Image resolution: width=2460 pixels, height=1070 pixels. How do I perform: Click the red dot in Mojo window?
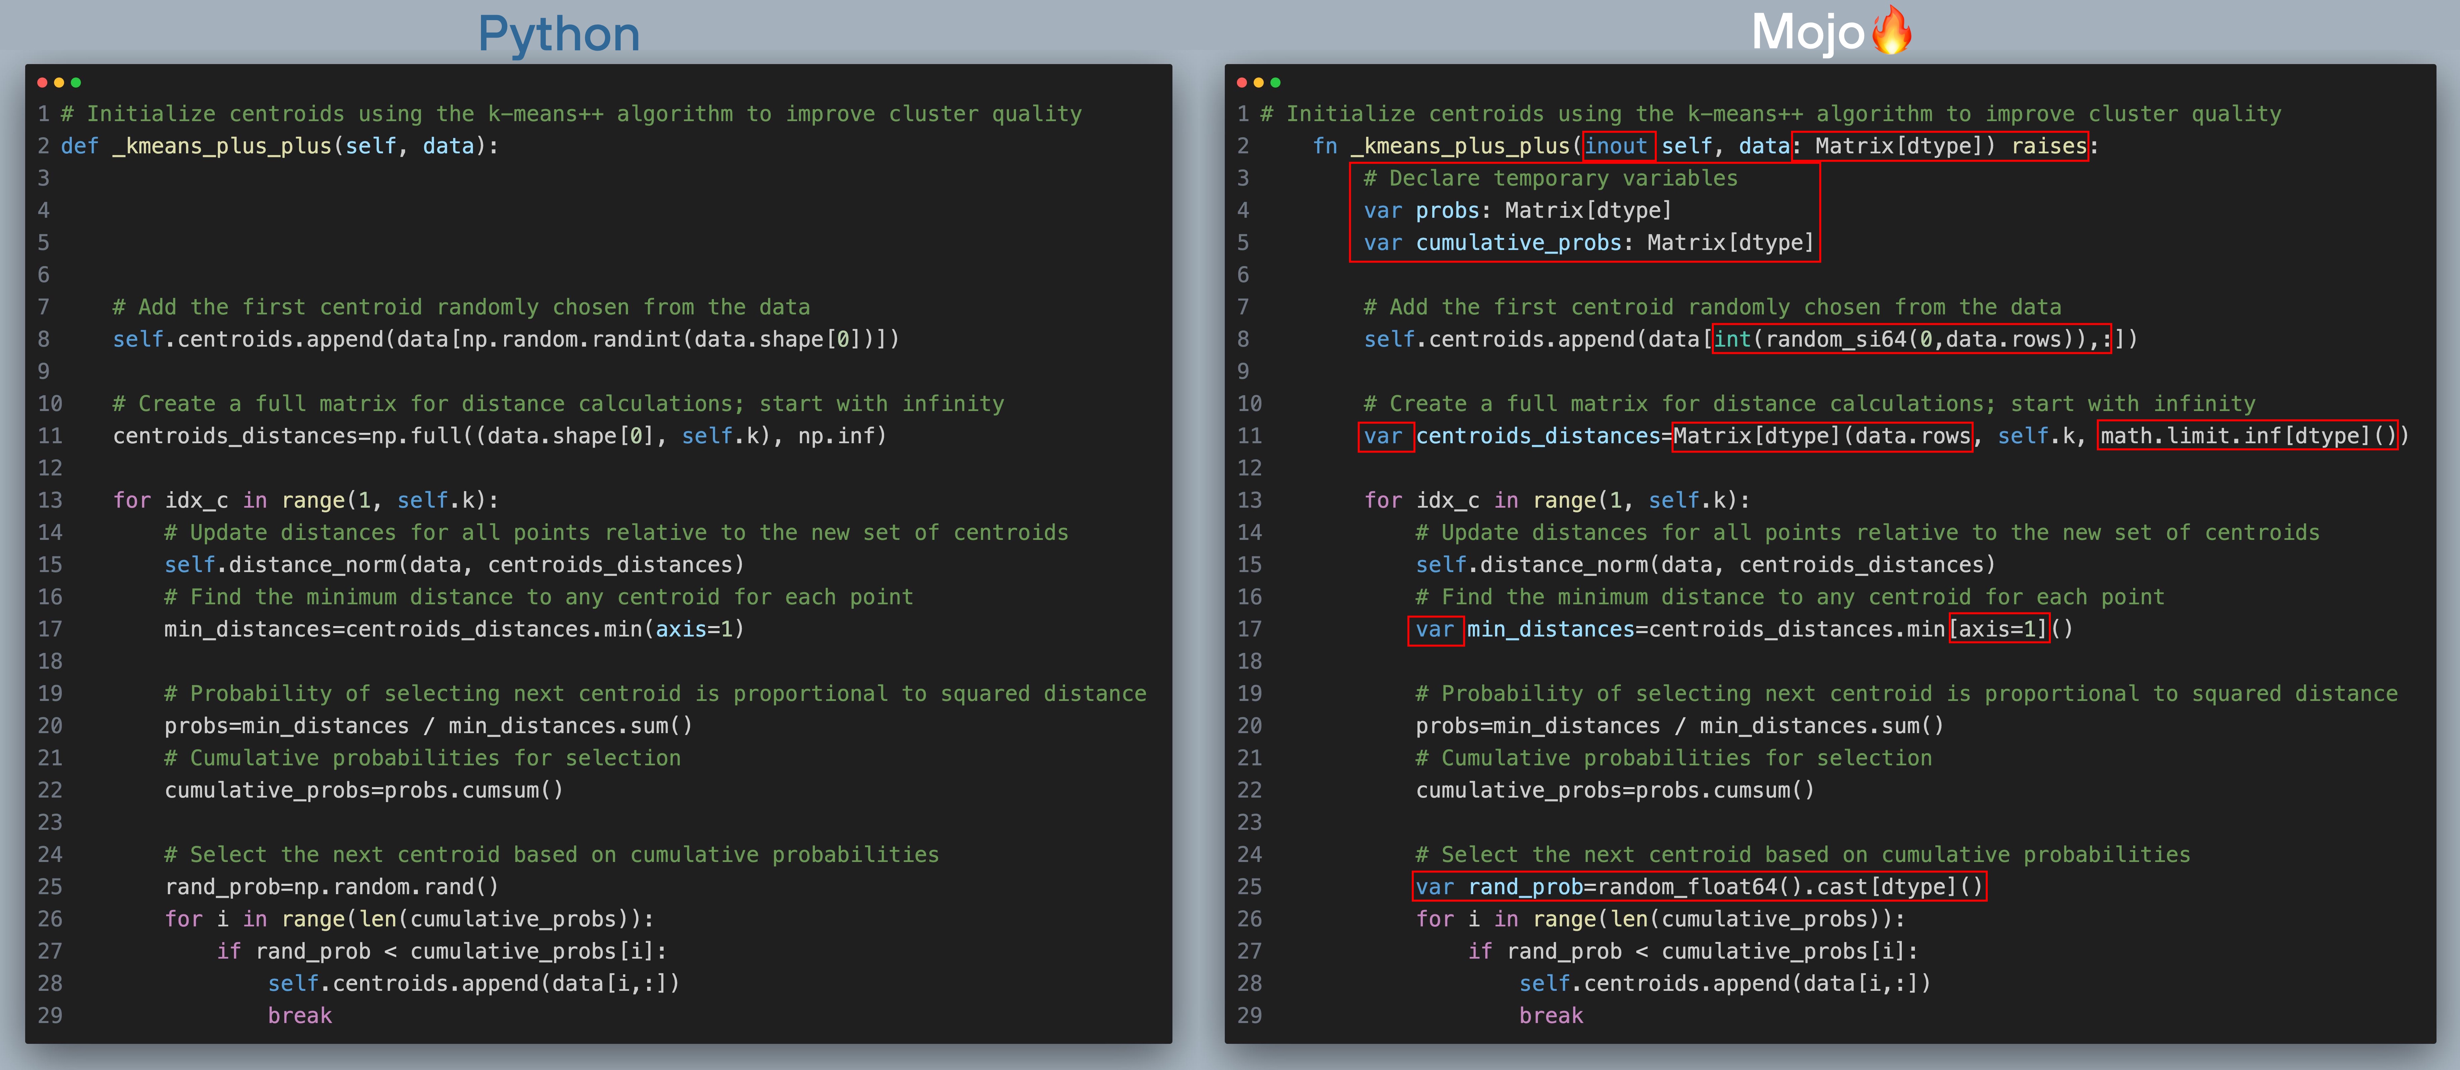click(x=1242, y=83)
